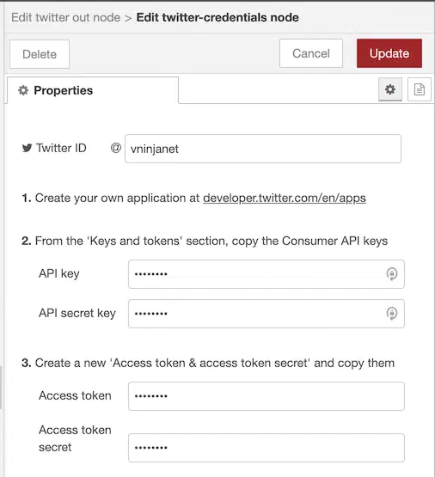
Task: Go back to Edit twitter out node breadcrumb
Action: (65, 17)
